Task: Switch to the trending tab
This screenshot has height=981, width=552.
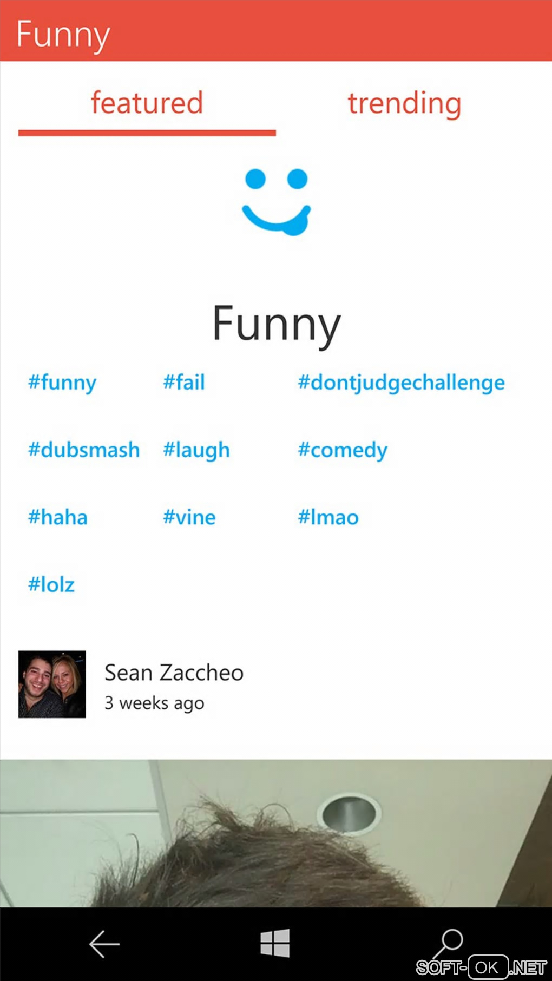Action: tap(404, 103)
